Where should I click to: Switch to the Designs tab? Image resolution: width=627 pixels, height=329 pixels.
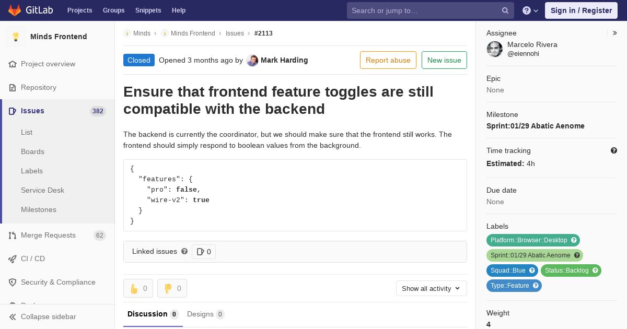206,314
